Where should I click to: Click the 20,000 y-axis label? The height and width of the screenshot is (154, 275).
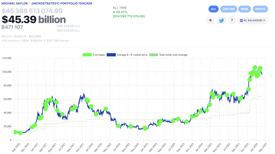pos(8,126)
